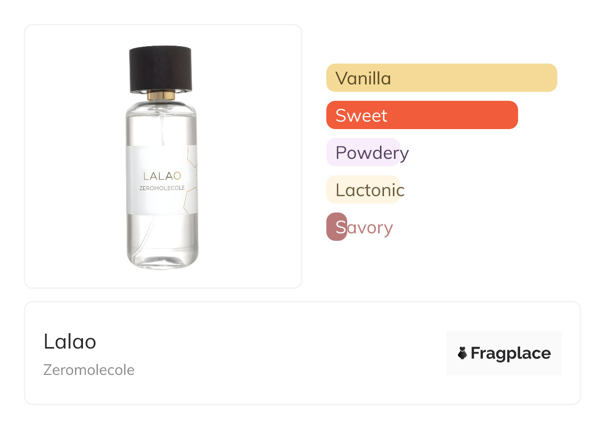Viewport: 605px width, 429px height.
Task: Select the Vanilla accord bar
Action: [441, 78]
